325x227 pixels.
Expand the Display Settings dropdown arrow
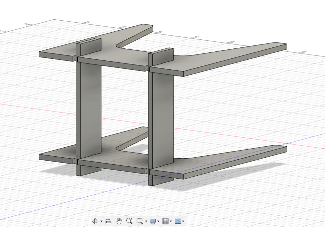point(158,222)
